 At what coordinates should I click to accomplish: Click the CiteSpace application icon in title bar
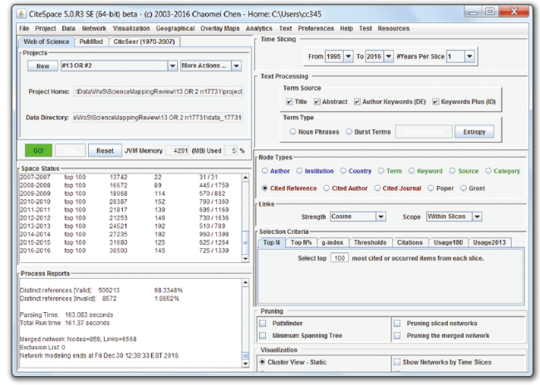point(22,14)
